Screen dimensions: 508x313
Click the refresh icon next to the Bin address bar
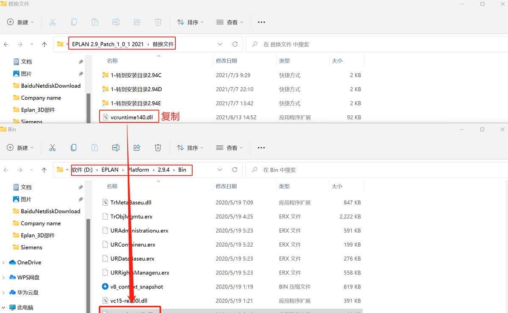pos(235,170)
